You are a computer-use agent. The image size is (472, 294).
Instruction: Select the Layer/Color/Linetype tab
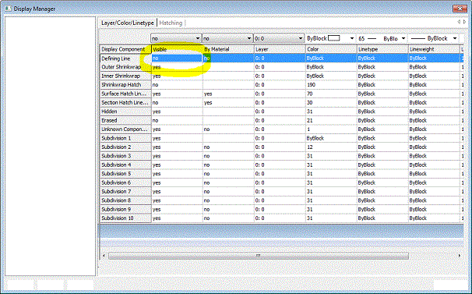128,23
